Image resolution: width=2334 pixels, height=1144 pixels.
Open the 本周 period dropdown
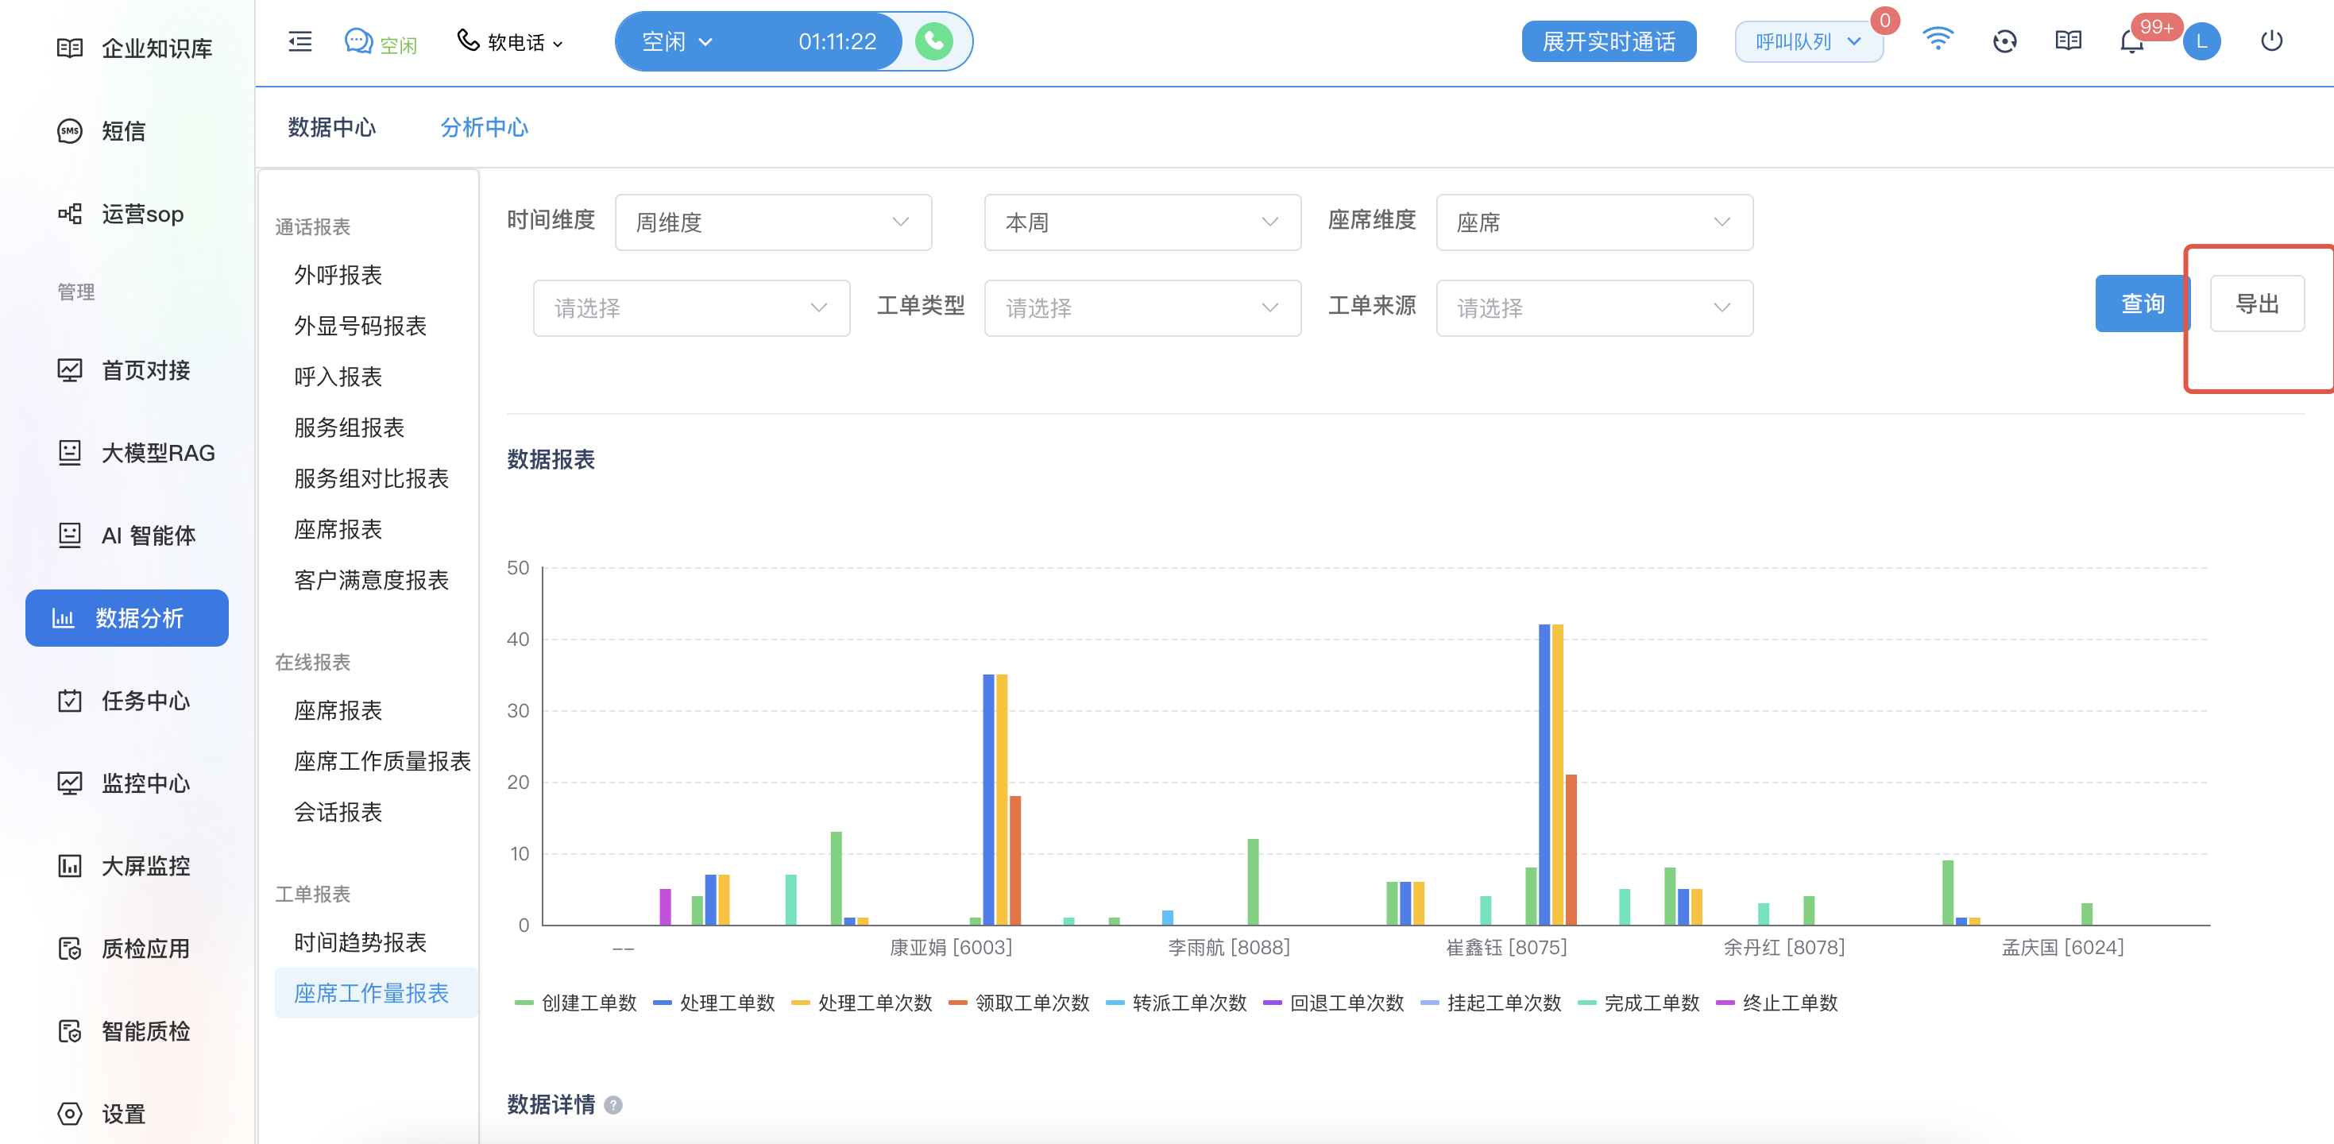(x=1142, y=222)
